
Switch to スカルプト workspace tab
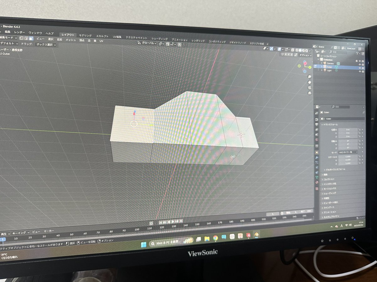(102, 36)
